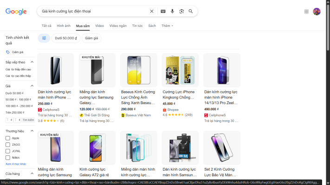Image resolution: width=330 pixels, height=185 pixels.
Task: Open the Google apps grid icon
Action: (306, 12)
